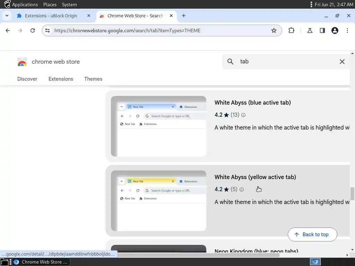This screenshot has width=355, height=266.
Task: Open Chrome Labs flask icon
Action: tap(310, 30)
